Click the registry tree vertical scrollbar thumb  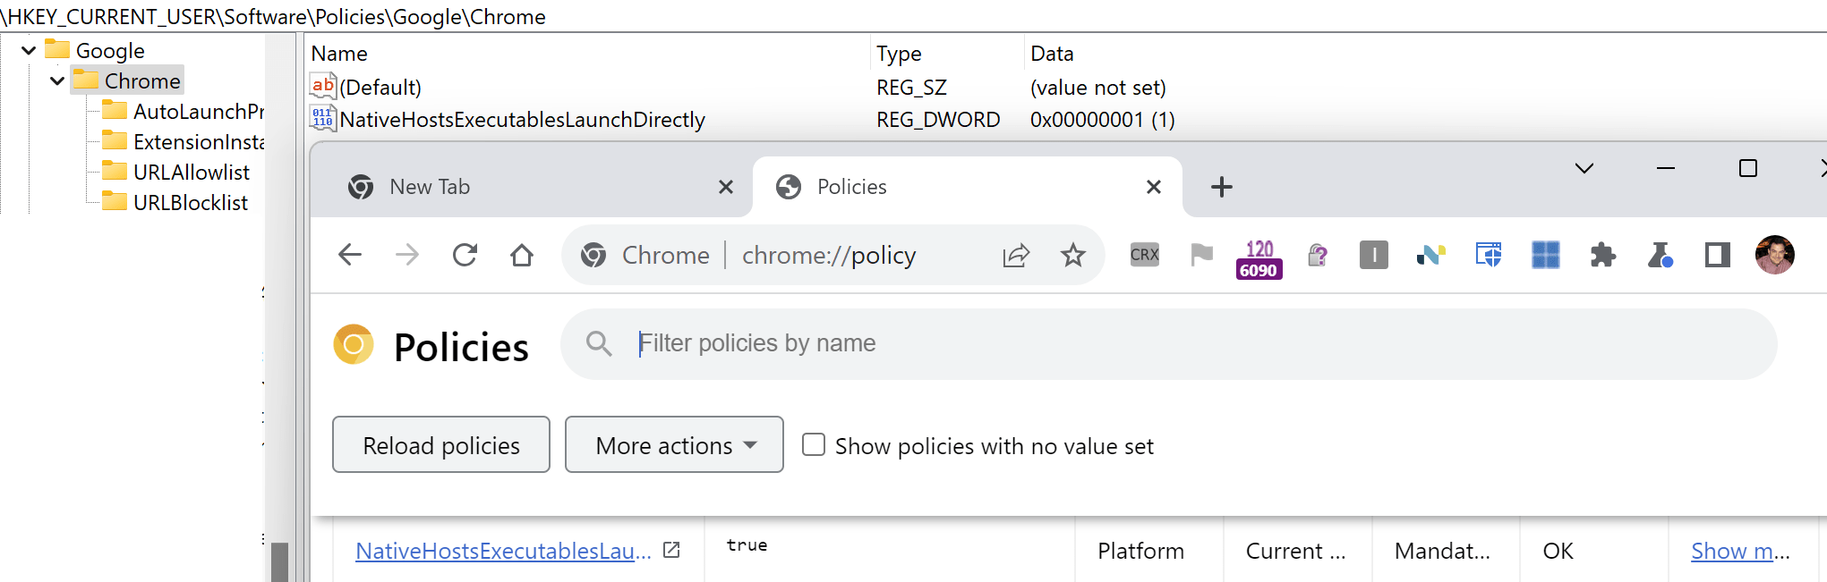click(x=279, y=562)
